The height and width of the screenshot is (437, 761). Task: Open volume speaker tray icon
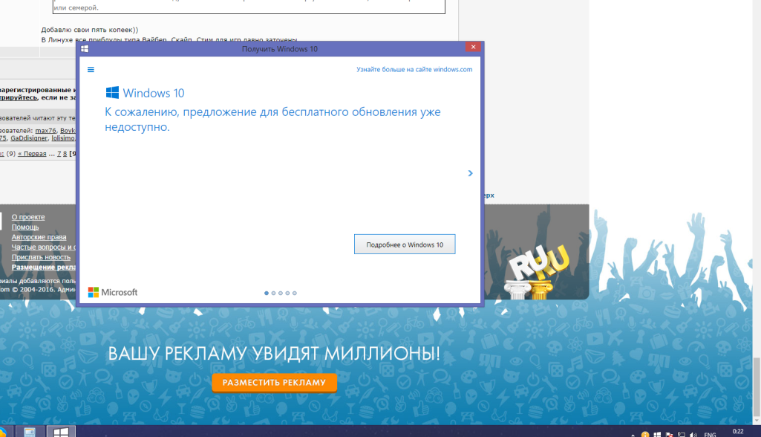[693, 435]
